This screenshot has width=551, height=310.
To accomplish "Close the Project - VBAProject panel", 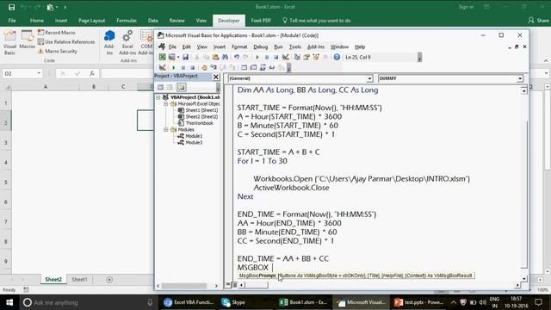I will tap(216, 77).
